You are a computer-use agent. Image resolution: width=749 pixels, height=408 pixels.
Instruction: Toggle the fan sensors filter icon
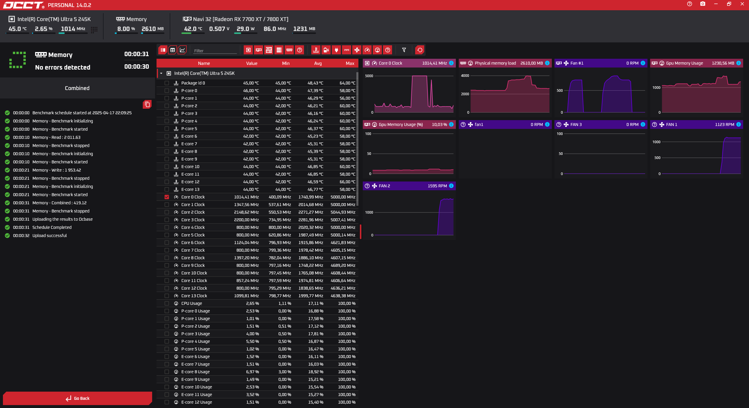pyautogui.click(x=357, y=50)
